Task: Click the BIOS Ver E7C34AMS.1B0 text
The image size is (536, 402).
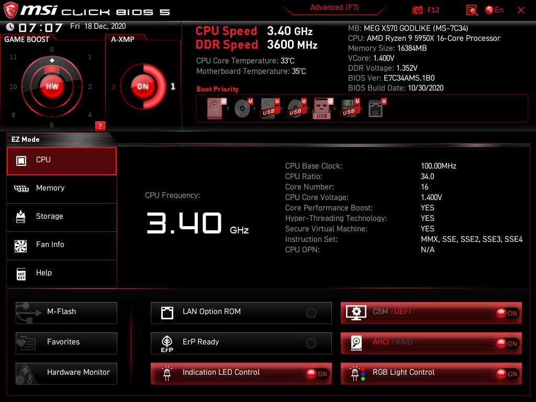Action: 392,78
